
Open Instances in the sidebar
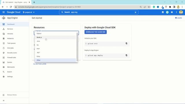click(14, 38)
